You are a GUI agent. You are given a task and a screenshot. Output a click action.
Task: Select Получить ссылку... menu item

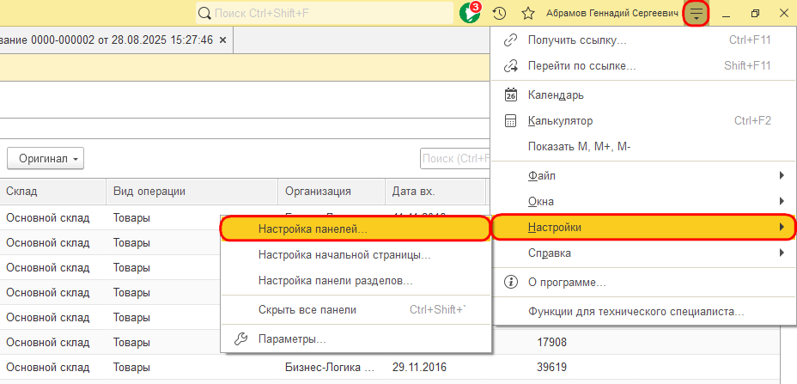(x=643, y=40)
